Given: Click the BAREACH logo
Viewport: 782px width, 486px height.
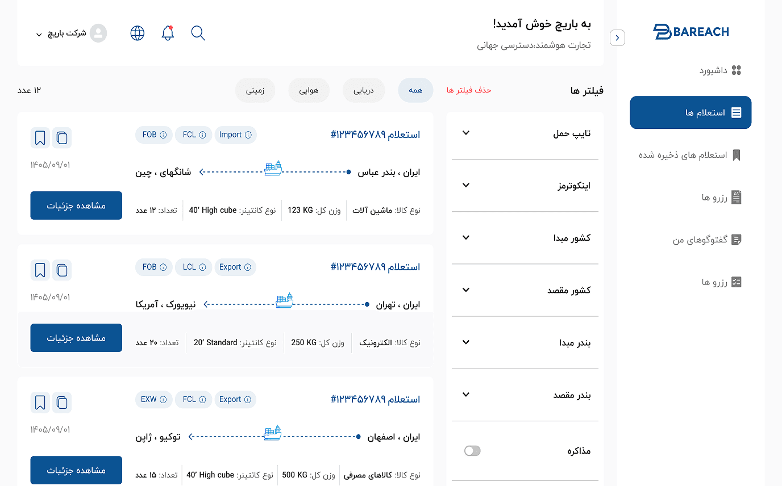Looking at the screenshot, I should tap(691, 32).
